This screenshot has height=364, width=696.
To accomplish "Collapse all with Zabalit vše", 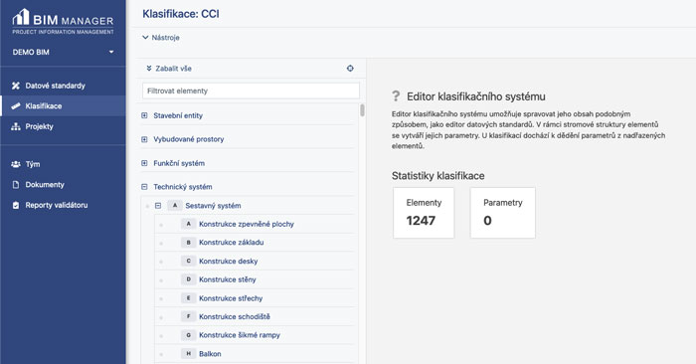I will 169,69.
